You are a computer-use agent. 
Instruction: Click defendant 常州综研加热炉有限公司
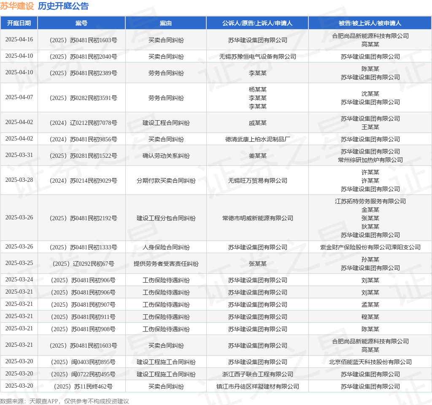pos(370,160)
